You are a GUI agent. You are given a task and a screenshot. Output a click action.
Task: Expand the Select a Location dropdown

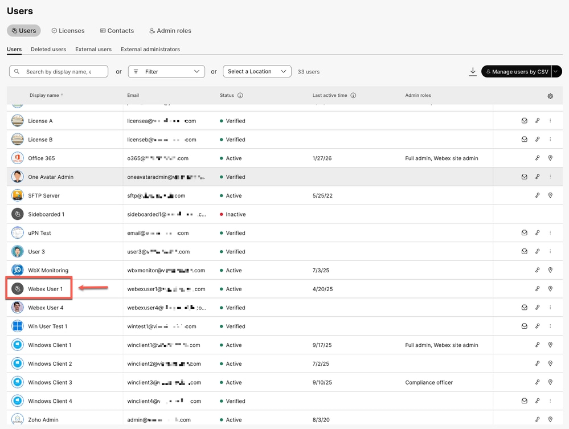coord(257,72)
